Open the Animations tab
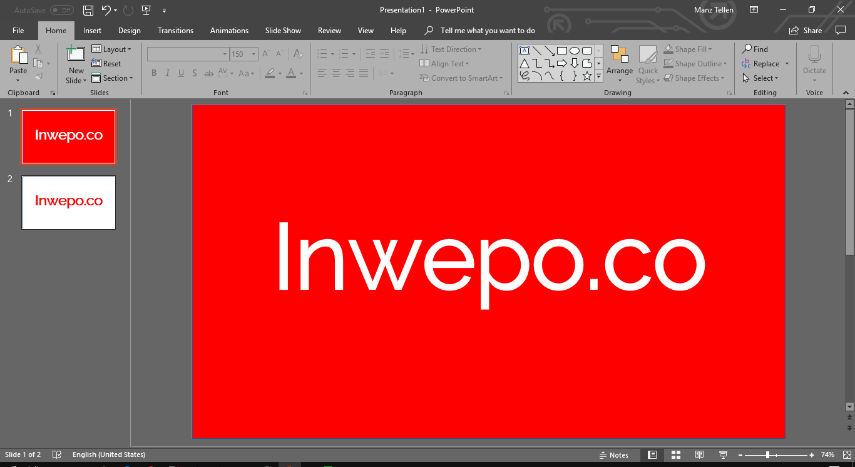The height and width of the screenshot is (467, 855). (229, 31)
